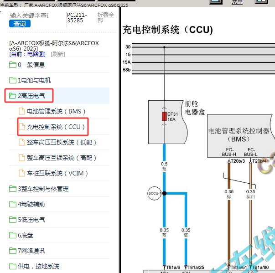Open 车桩互联系统（VCIM）document
The image size is (275, 273).
57,173
